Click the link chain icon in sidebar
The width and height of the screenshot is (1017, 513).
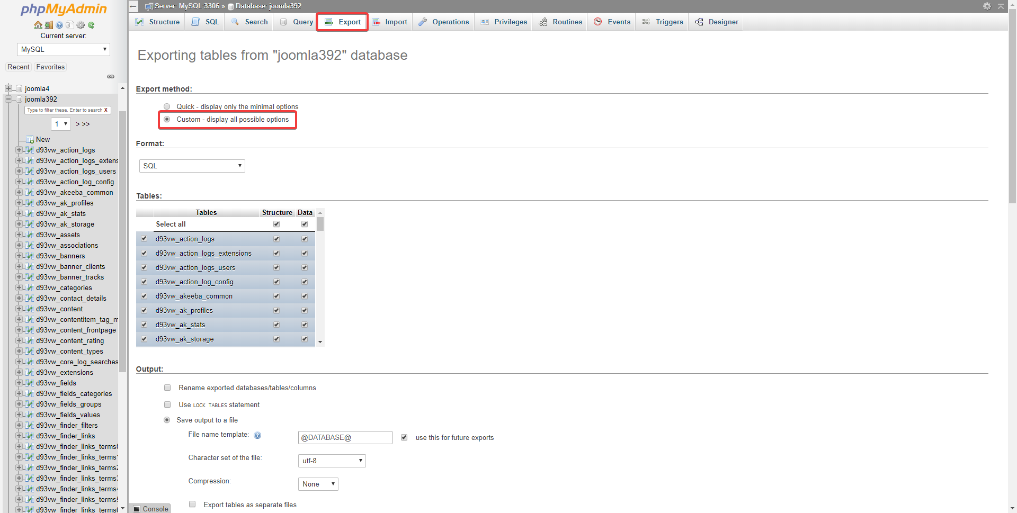coord(111,77)
